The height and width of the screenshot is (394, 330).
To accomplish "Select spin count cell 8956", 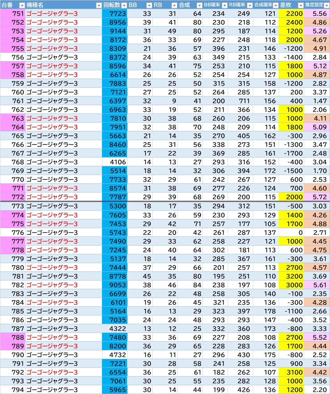I will coord(115,22).
